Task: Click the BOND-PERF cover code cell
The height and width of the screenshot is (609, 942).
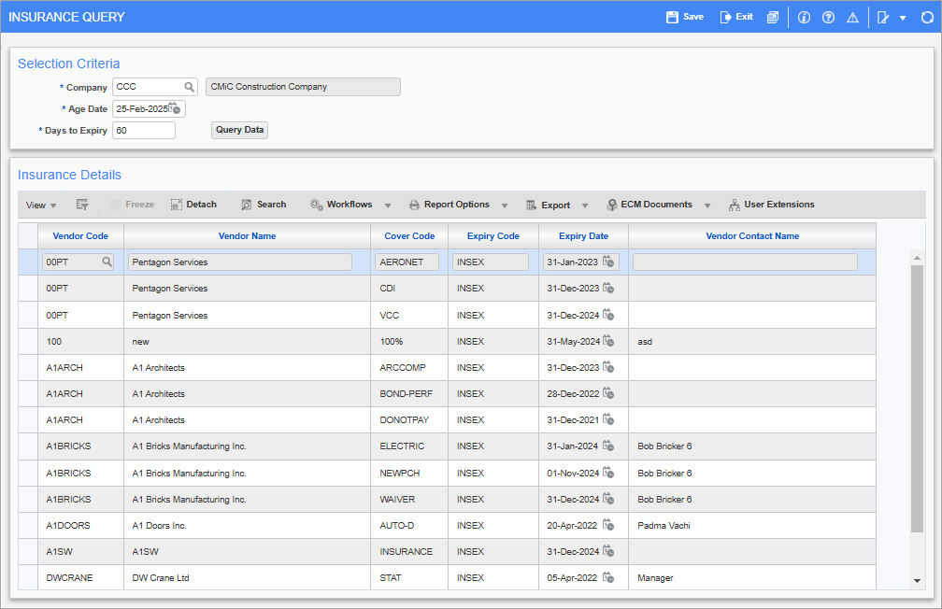Action: coord(409,394)
